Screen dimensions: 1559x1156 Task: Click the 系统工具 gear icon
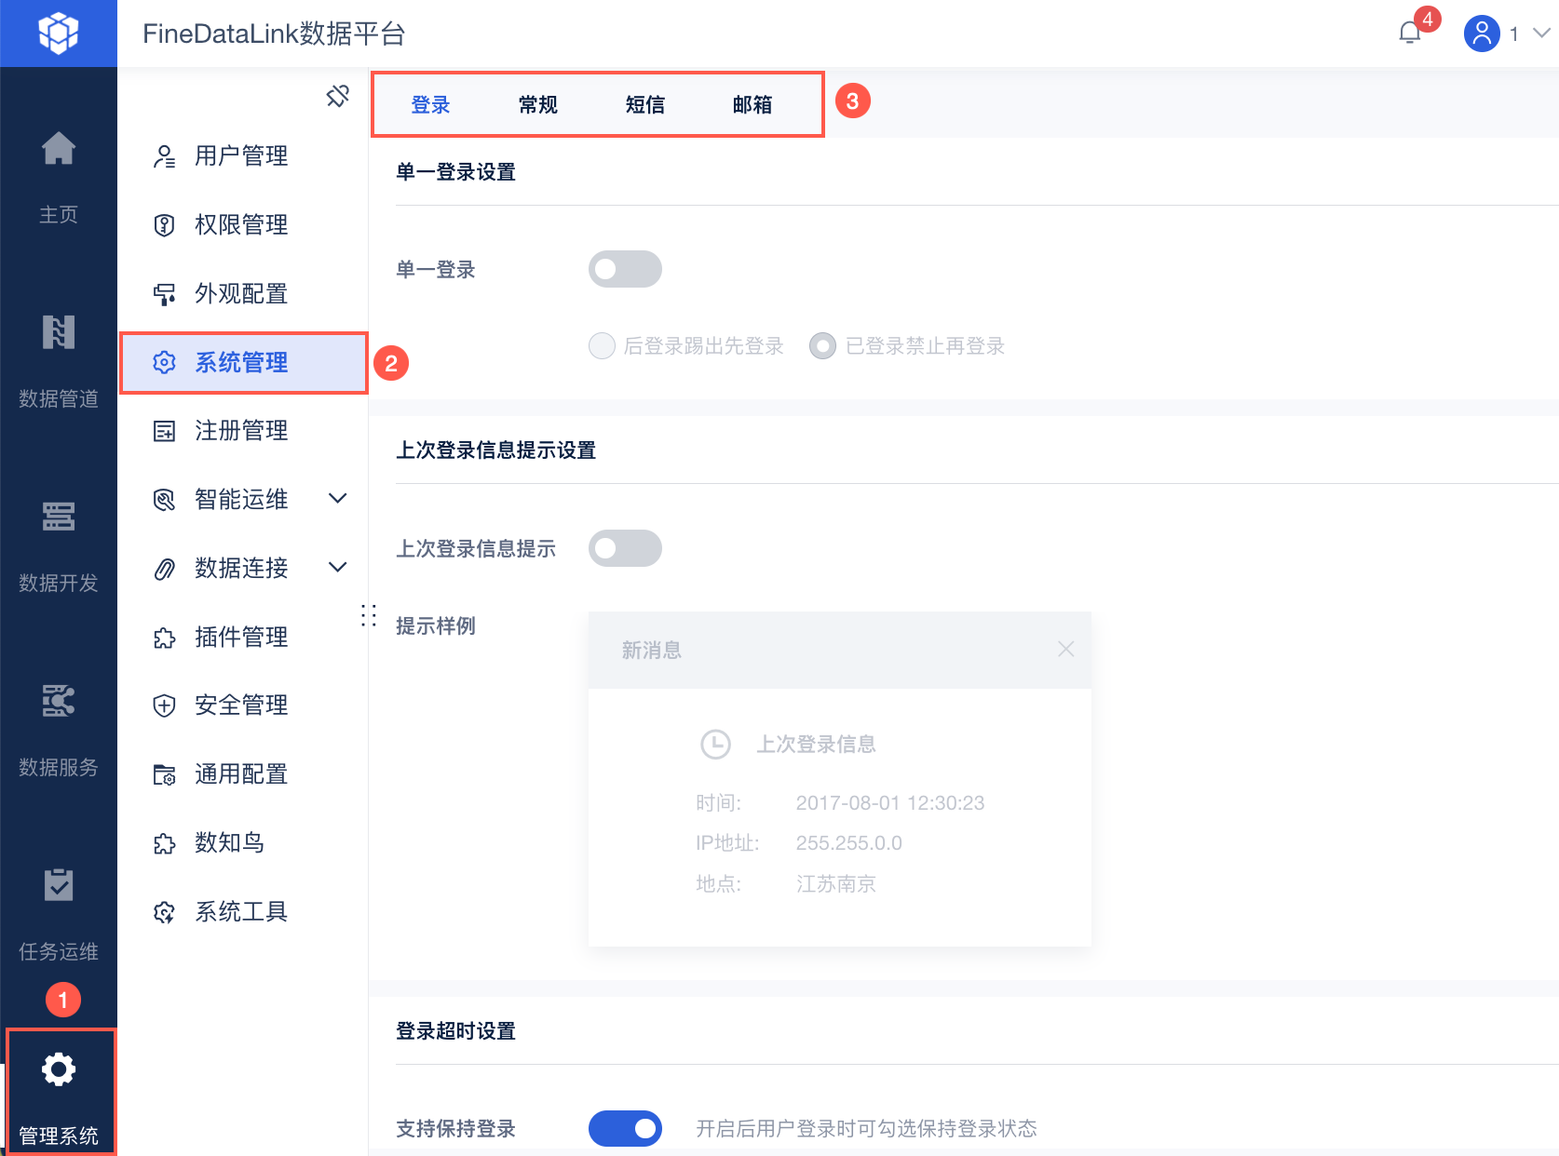tap(164, 912)
